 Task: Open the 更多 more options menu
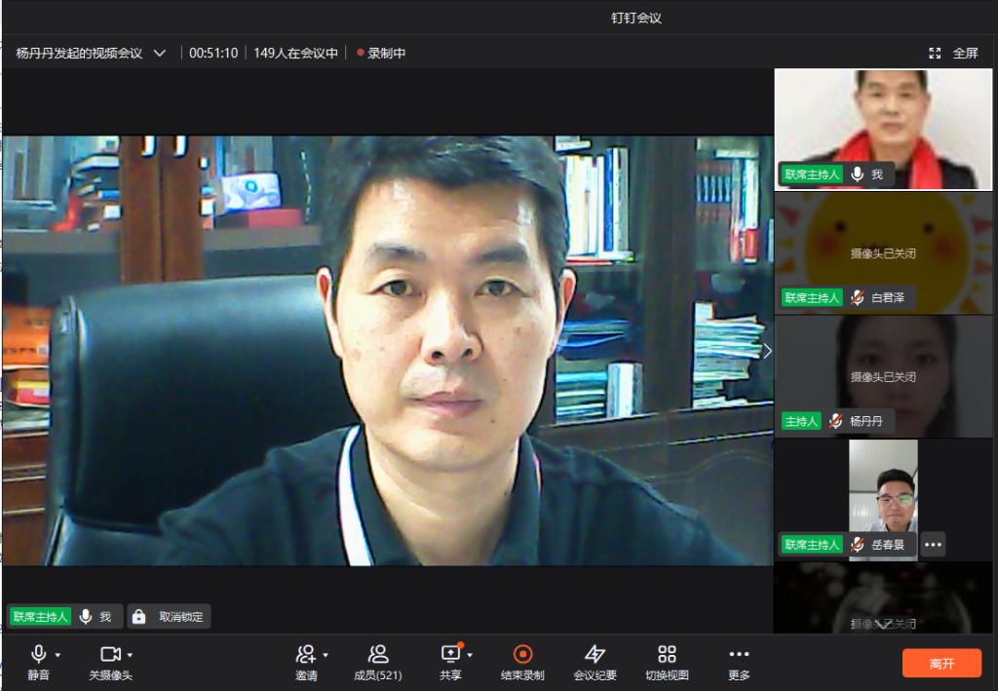[739, 654]
